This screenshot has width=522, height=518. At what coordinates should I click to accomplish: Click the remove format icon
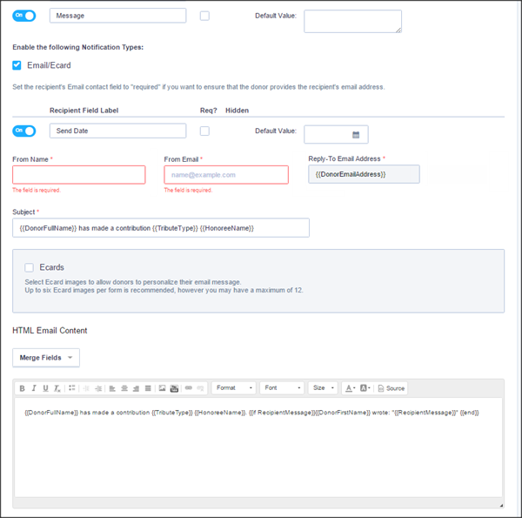(x=57, y=388)
